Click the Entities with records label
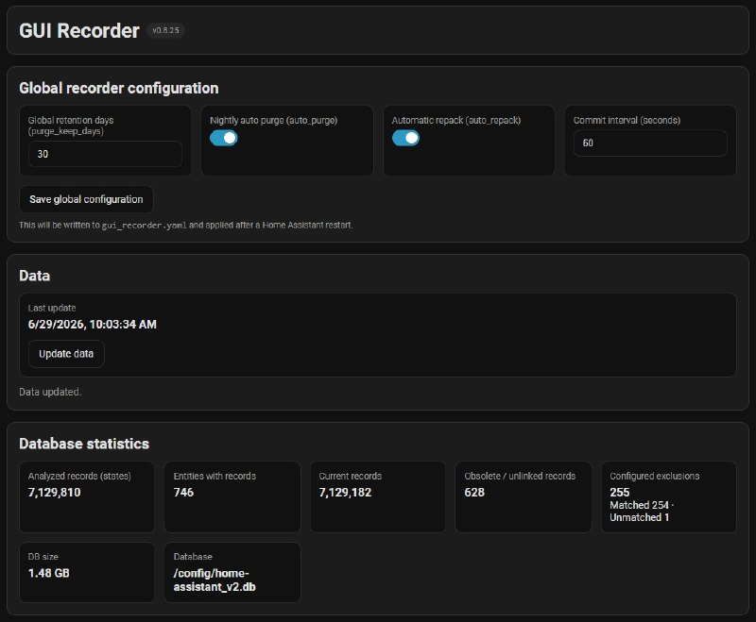 (215, 476)
